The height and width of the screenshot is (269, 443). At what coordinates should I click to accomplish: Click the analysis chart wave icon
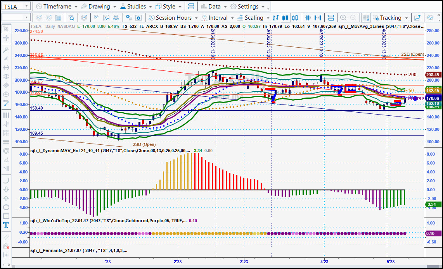click(x=106, y=18)
